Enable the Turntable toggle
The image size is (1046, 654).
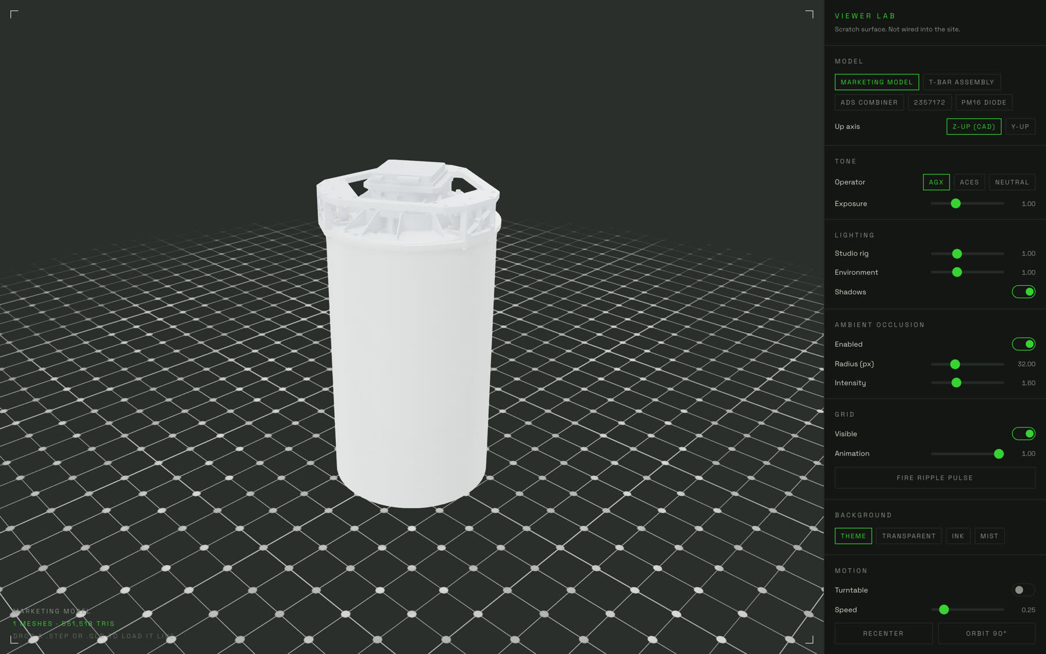coord(1023,590)
